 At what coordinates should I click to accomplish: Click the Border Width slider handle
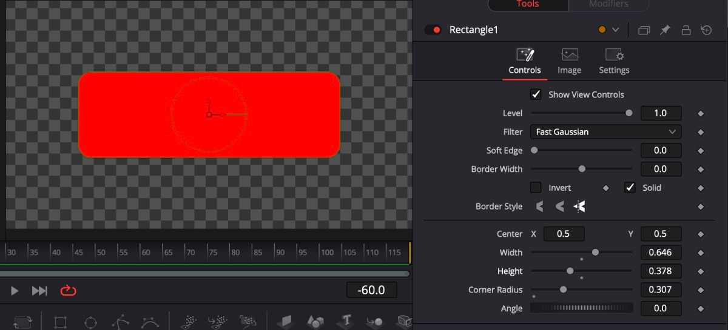pos(582,169)
